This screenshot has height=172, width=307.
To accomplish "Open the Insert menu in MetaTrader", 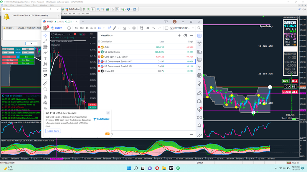I will pyautogui.click(x=20, y=5).
